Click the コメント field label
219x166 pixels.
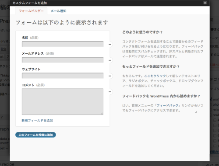click(28, 85)
